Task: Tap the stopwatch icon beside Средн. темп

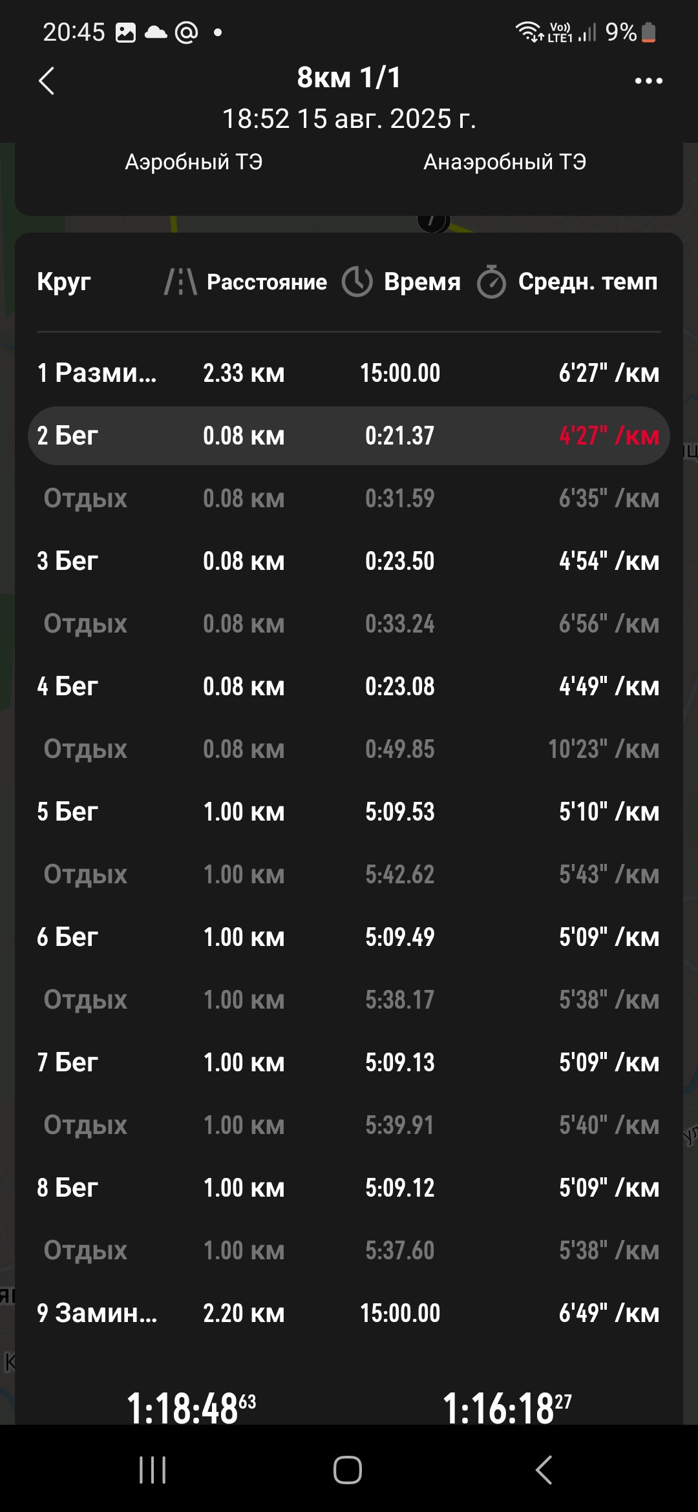Action: coord(491,282)
